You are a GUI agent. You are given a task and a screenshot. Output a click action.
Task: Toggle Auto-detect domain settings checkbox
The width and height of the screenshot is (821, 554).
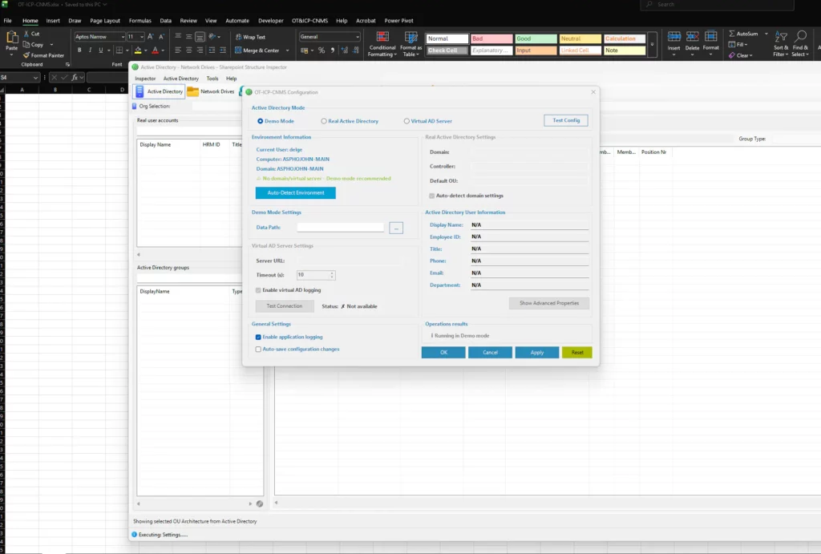coord(432,196)
